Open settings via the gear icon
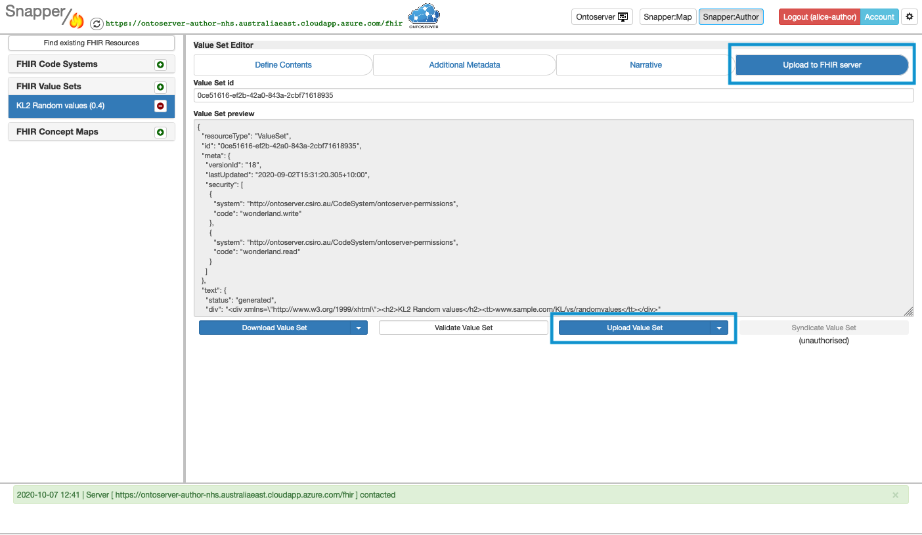 [910, 17]
